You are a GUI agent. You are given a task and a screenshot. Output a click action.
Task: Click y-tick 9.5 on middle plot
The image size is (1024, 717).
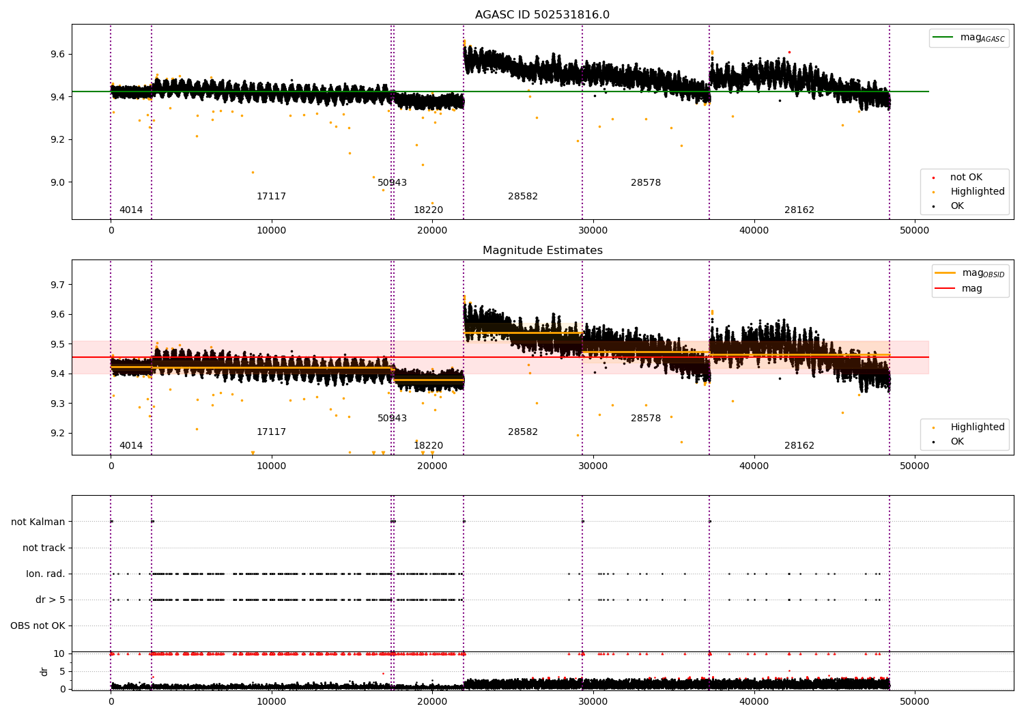(x=57, y=344)
